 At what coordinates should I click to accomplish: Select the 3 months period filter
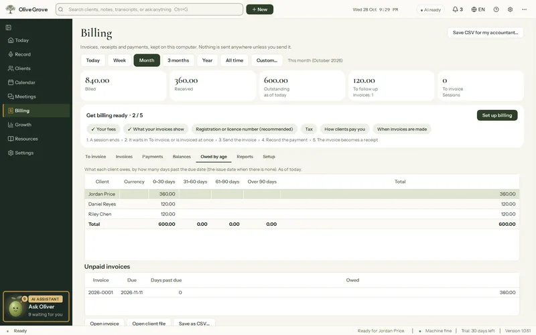(178, 60)
